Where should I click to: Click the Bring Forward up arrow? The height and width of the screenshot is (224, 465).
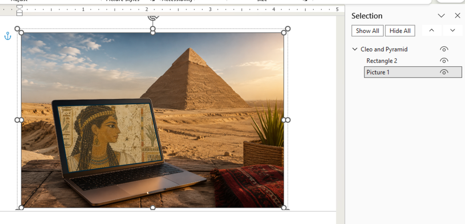click(x=431, y=31)
